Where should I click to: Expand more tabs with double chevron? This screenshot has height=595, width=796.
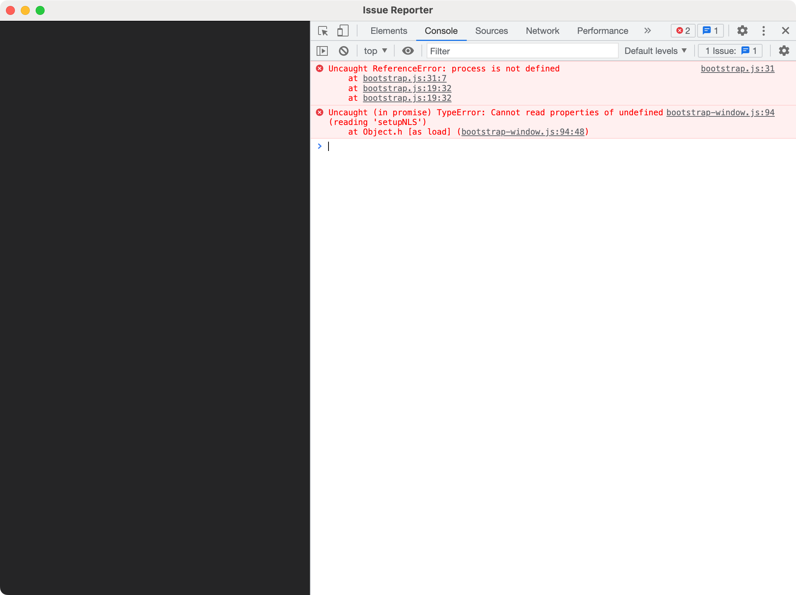click(648, 31)
